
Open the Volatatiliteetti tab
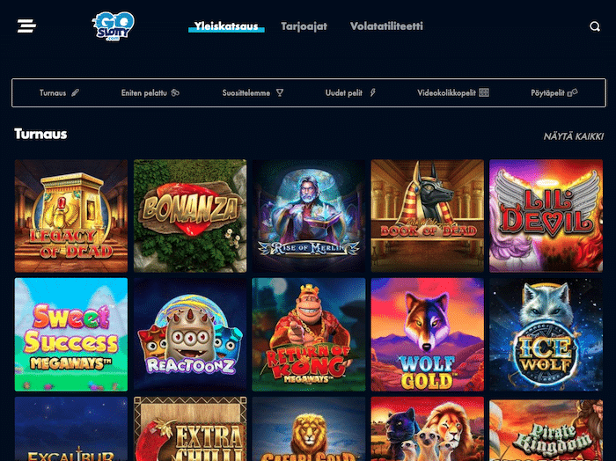coord(386,26)
